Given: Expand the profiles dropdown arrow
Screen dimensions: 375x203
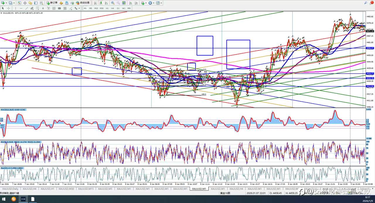Looking at the screenshot, I should pyautogui.click(x=14, y=3).
